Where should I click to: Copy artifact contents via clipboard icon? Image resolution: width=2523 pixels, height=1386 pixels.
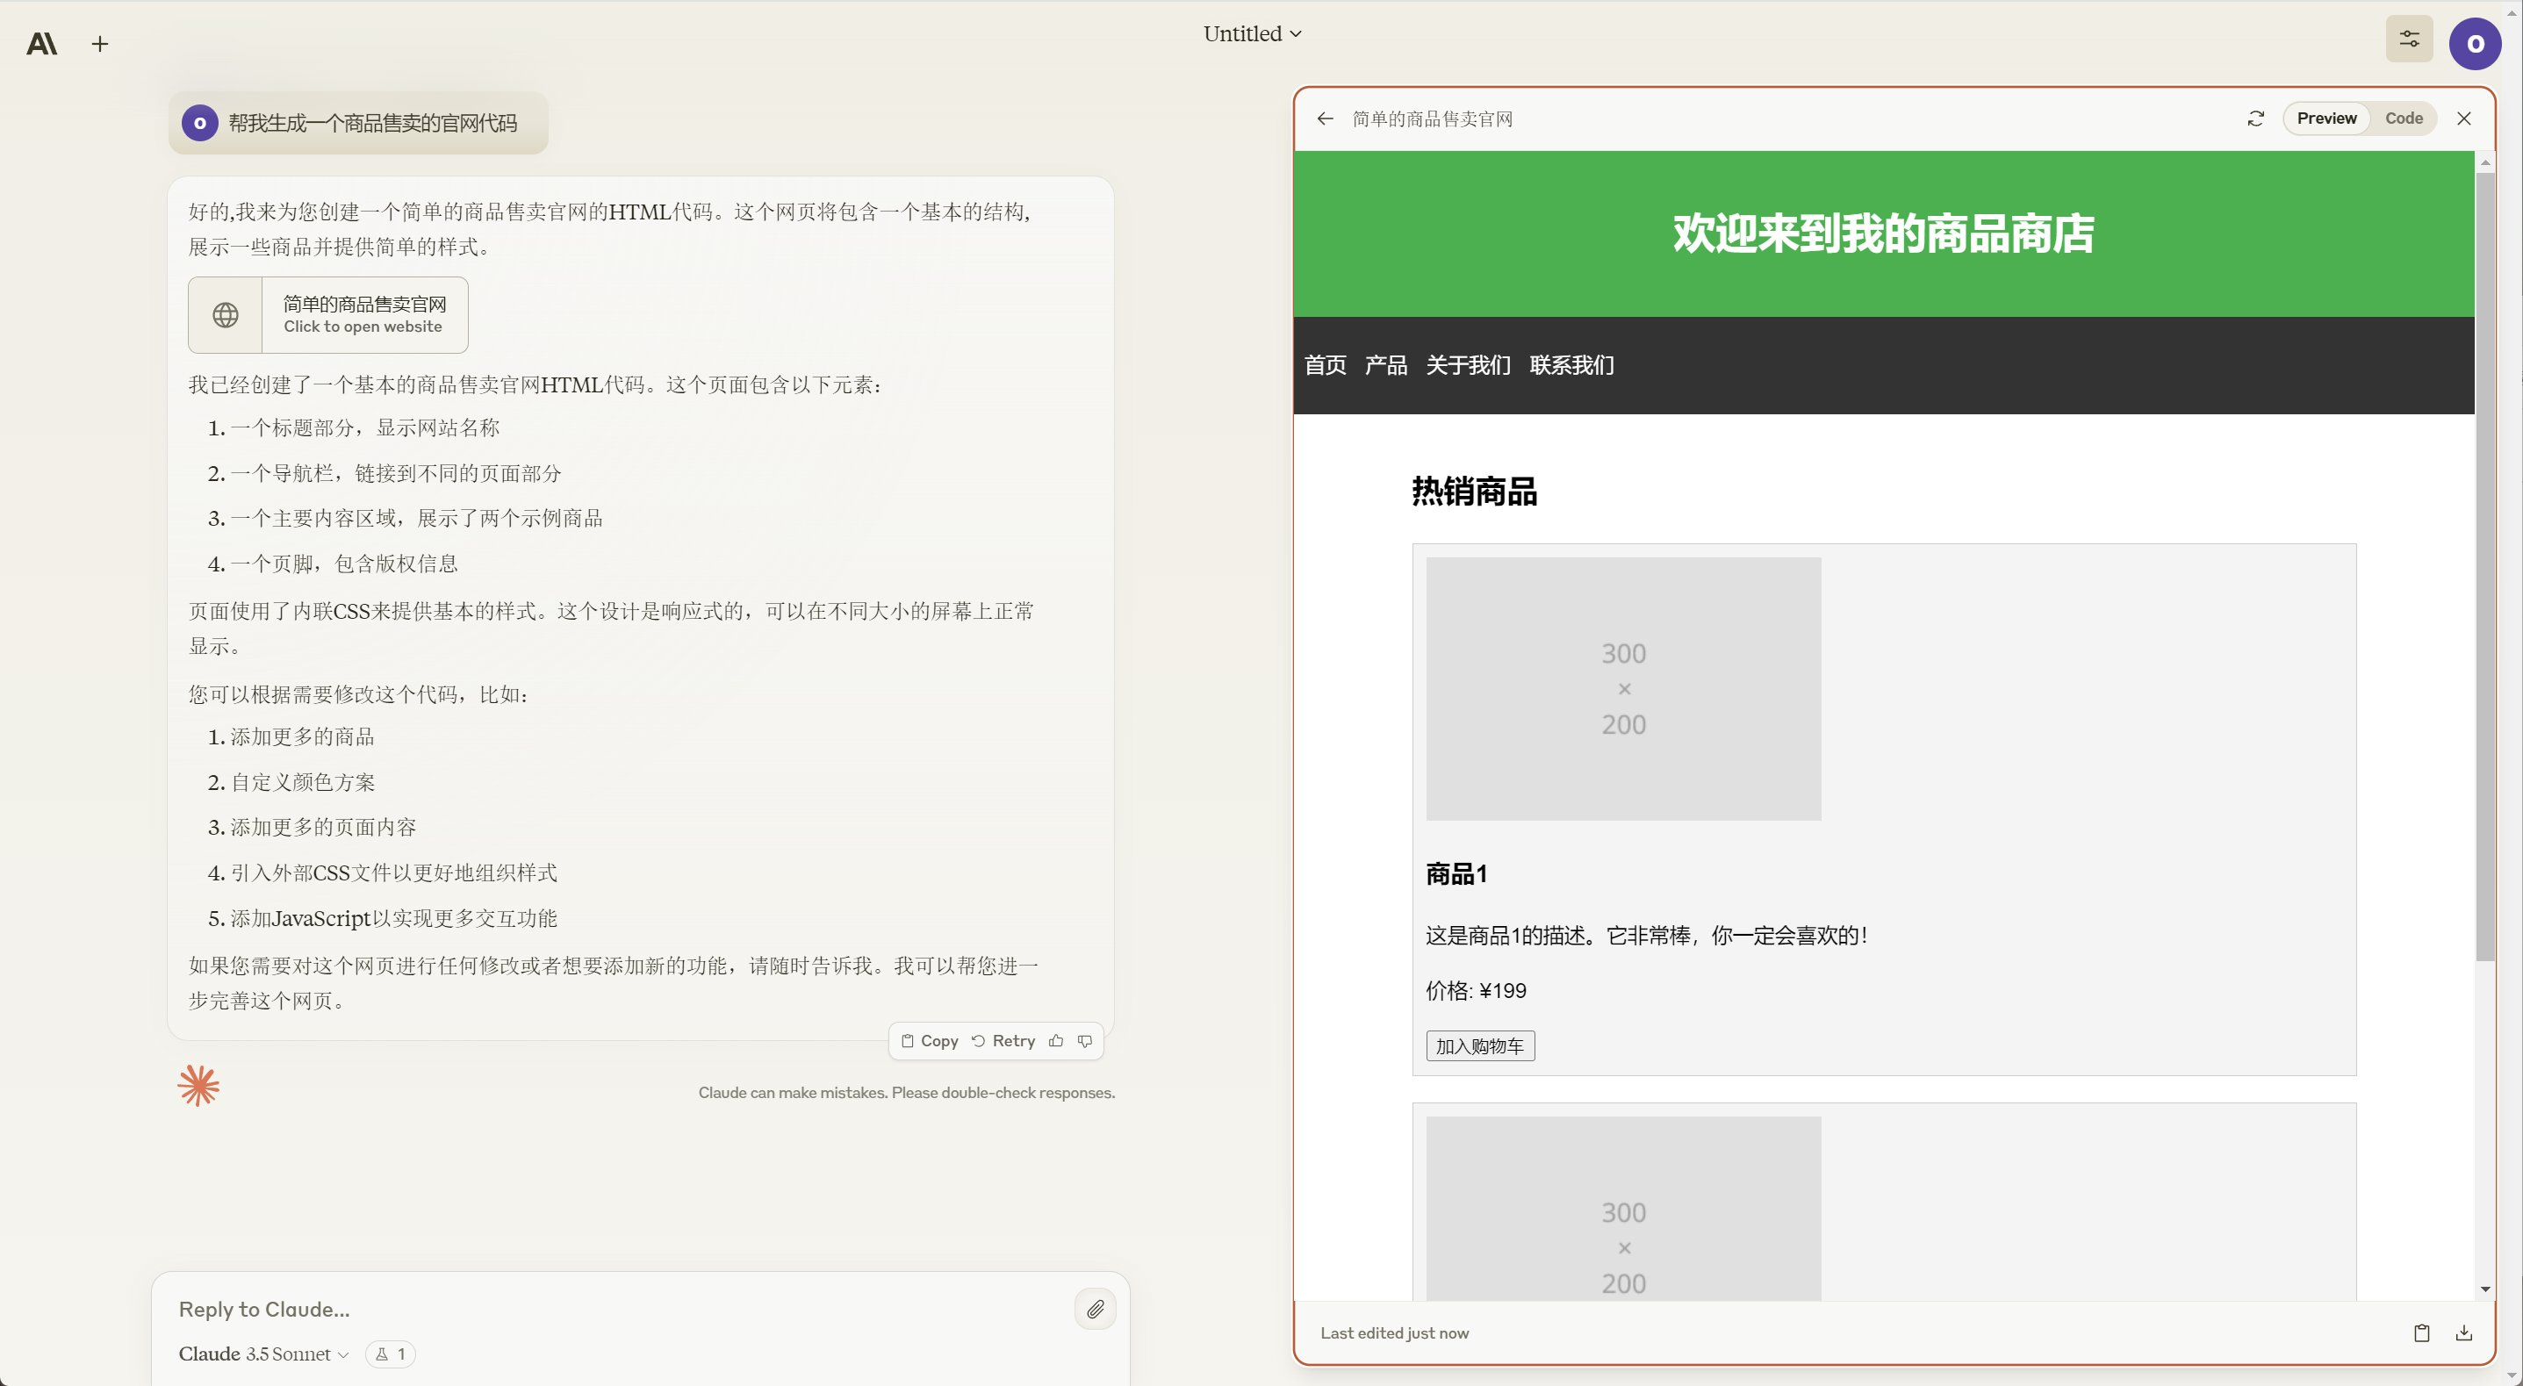[x=2421, y=1332]
